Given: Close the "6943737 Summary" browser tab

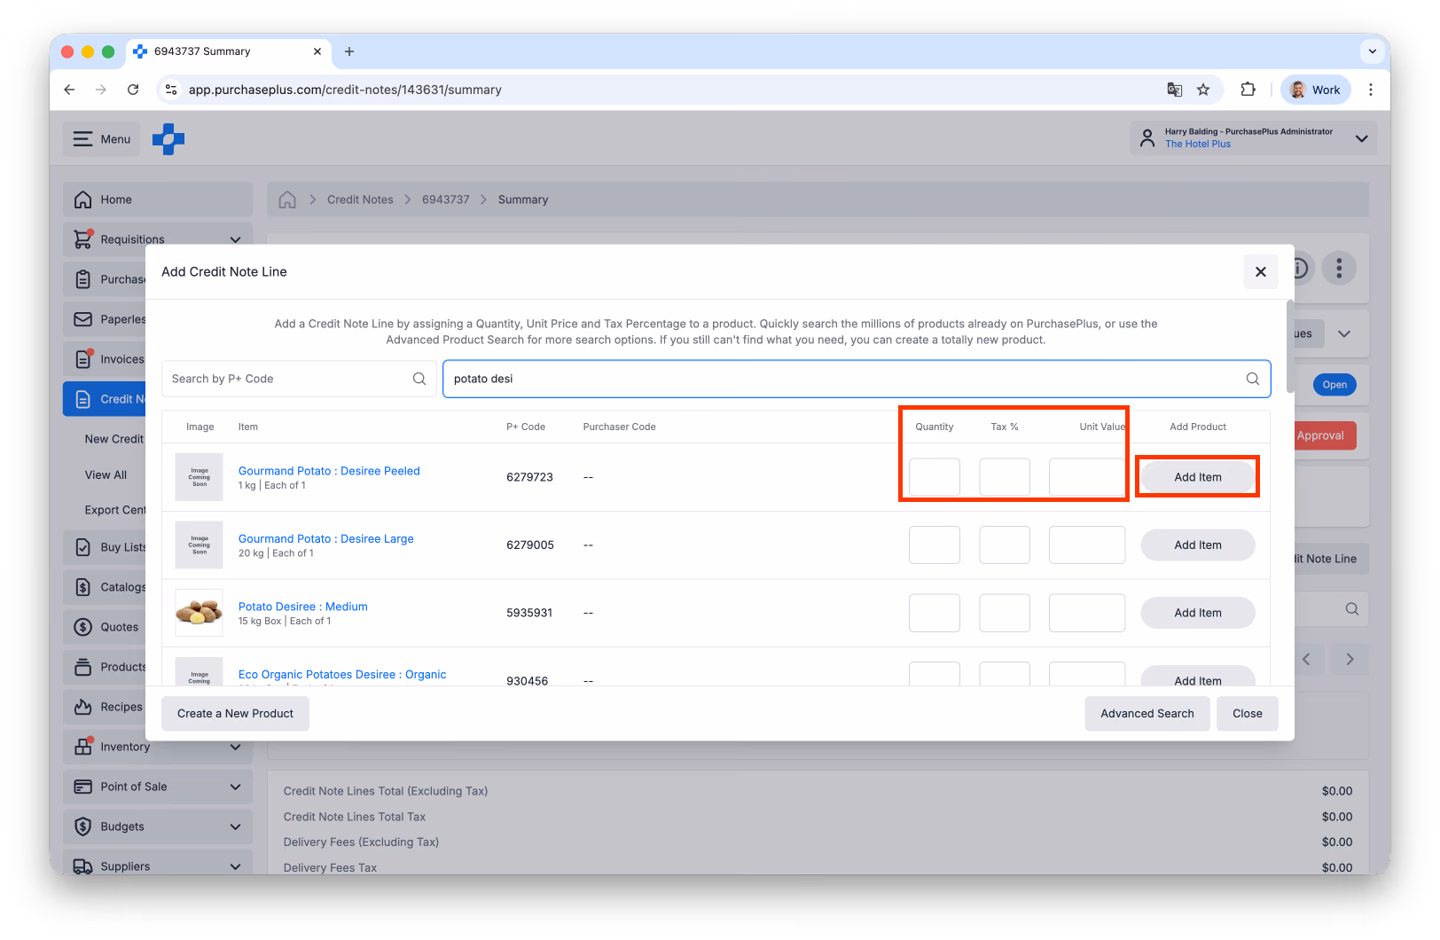Looking at the screenshot, I should click(x=317, y=51).
